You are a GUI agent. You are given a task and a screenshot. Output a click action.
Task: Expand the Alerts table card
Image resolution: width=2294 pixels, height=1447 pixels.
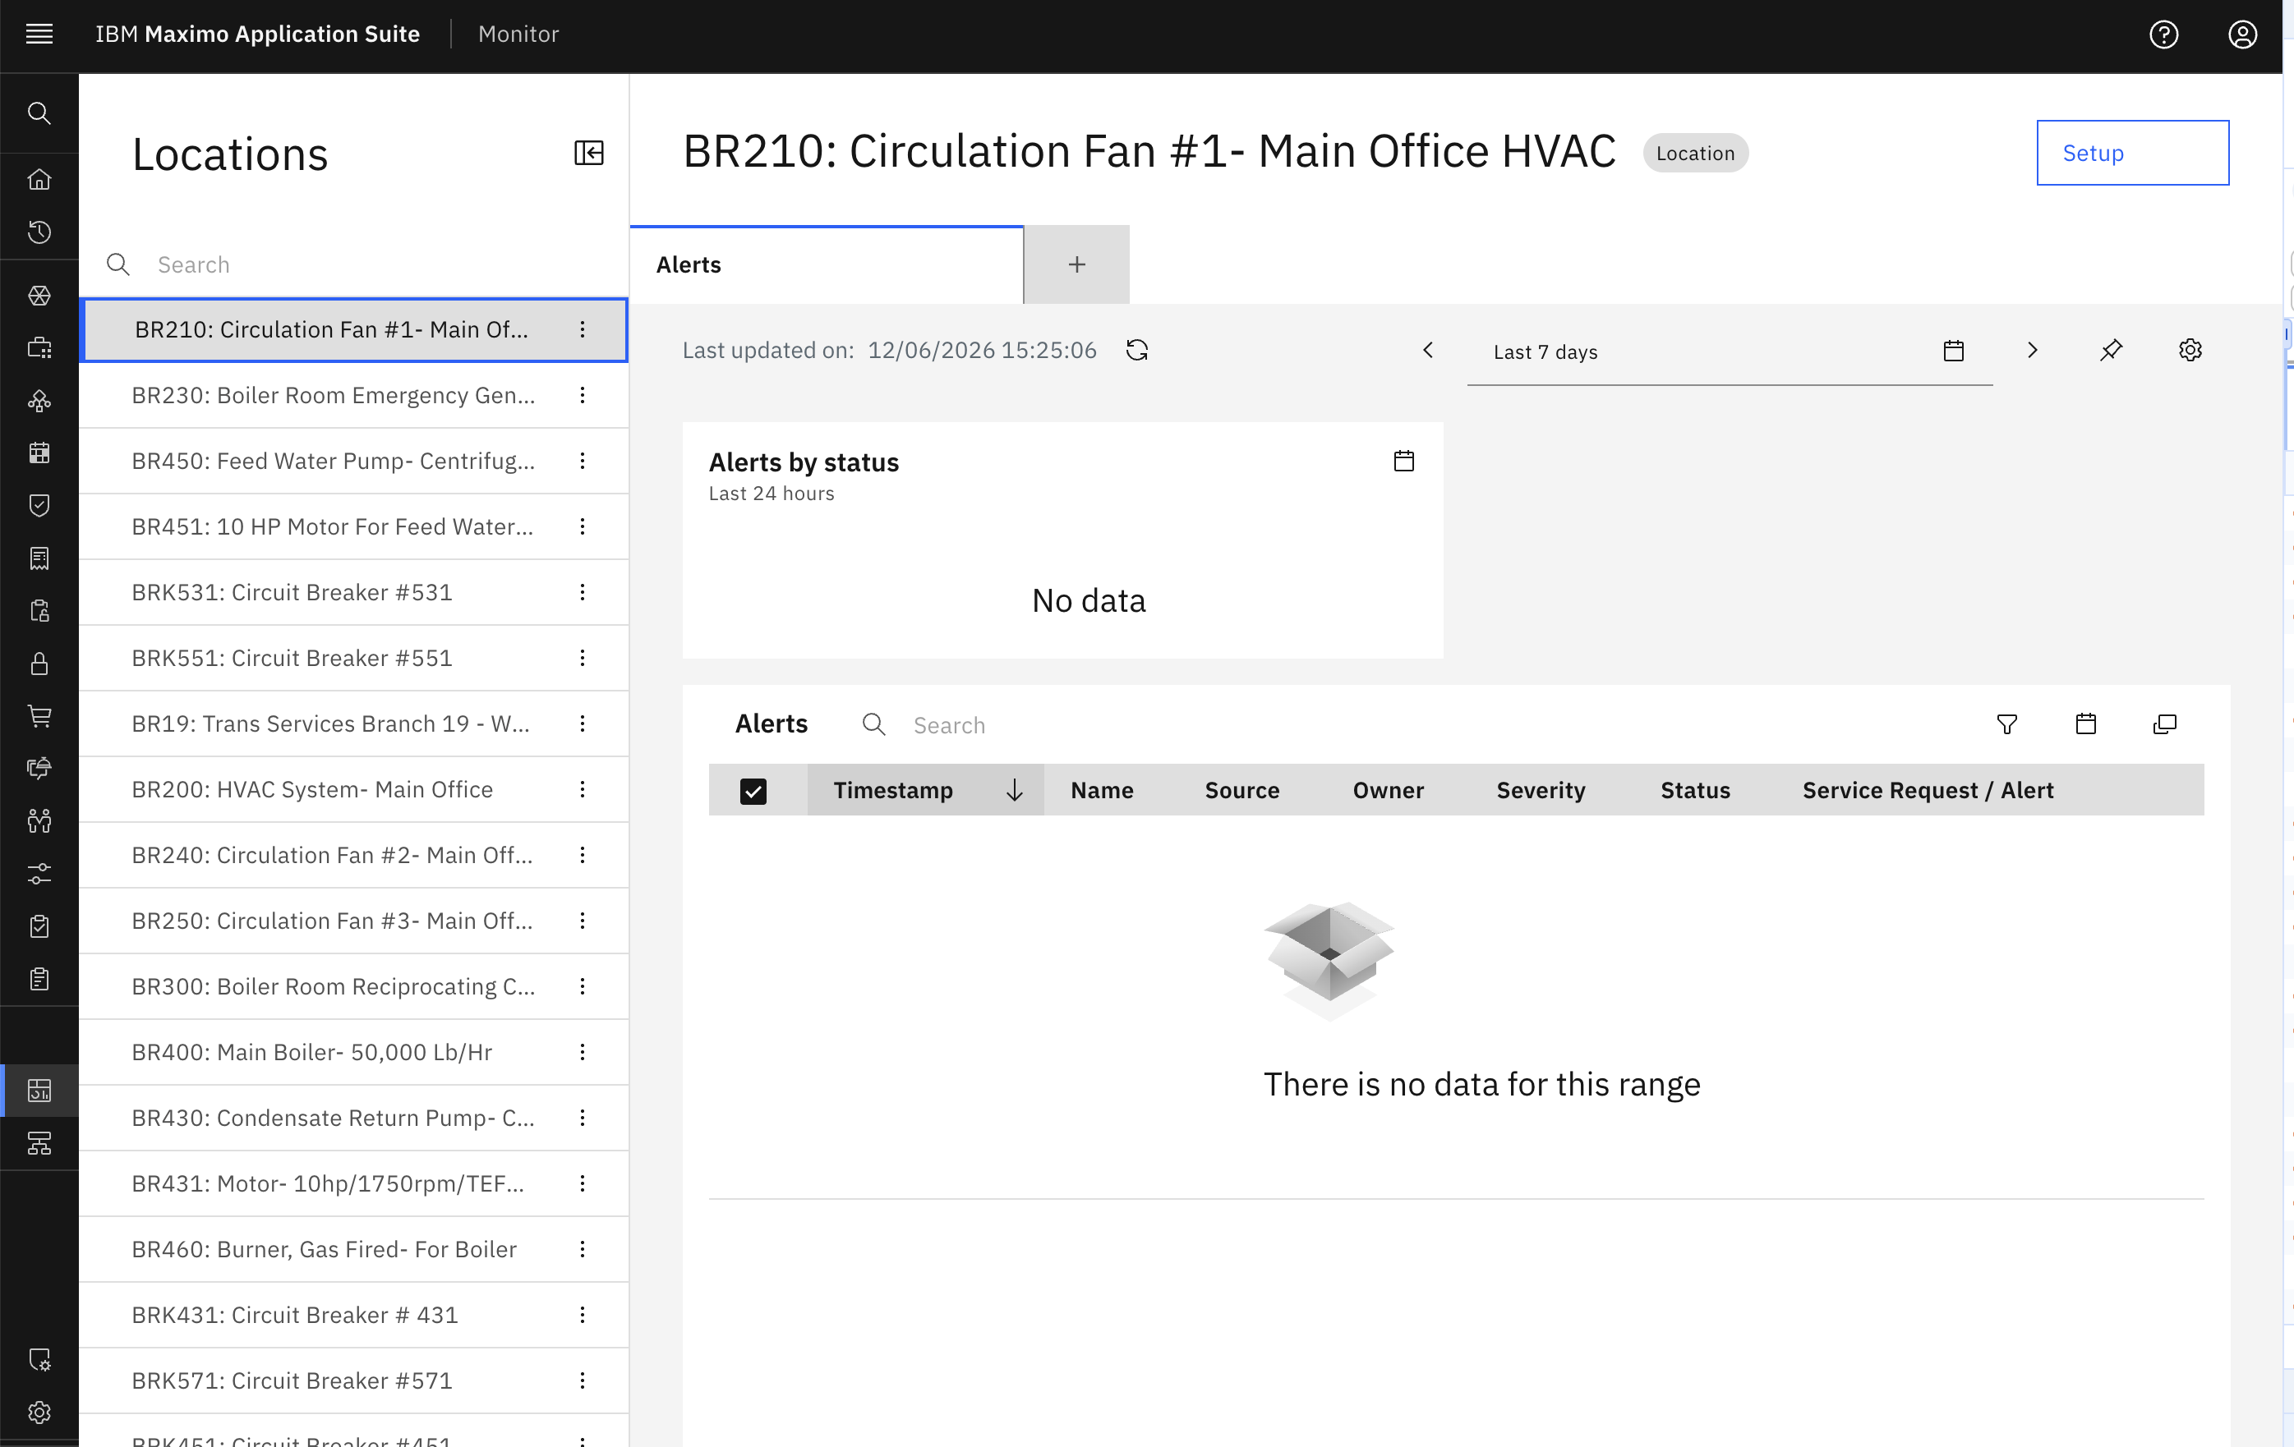tap(2164, 724)
